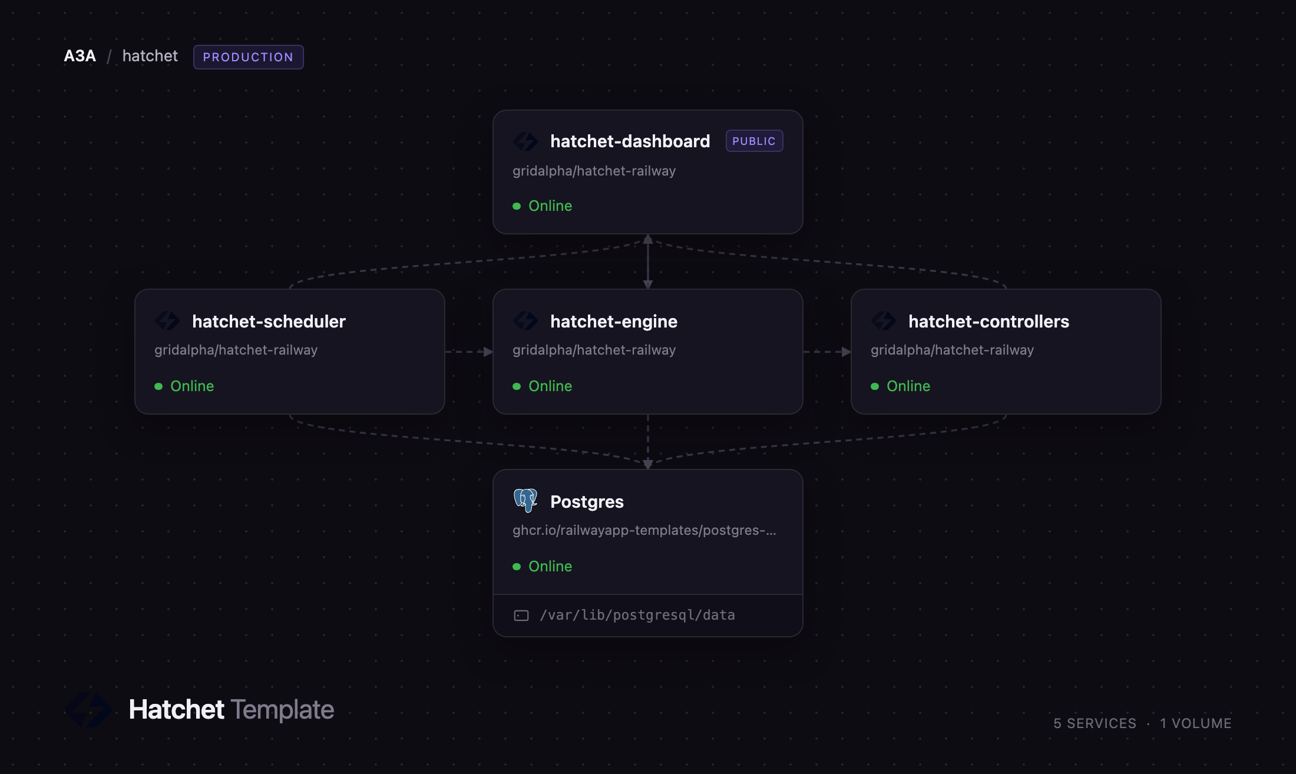Click the green status dot on hatchet-controllers
The width and height of the screenshot is (1296, 774).
(875, 386)
